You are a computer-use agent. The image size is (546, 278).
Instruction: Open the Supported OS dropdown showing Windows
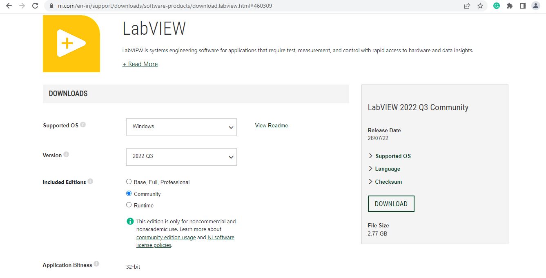pos(181,127)
